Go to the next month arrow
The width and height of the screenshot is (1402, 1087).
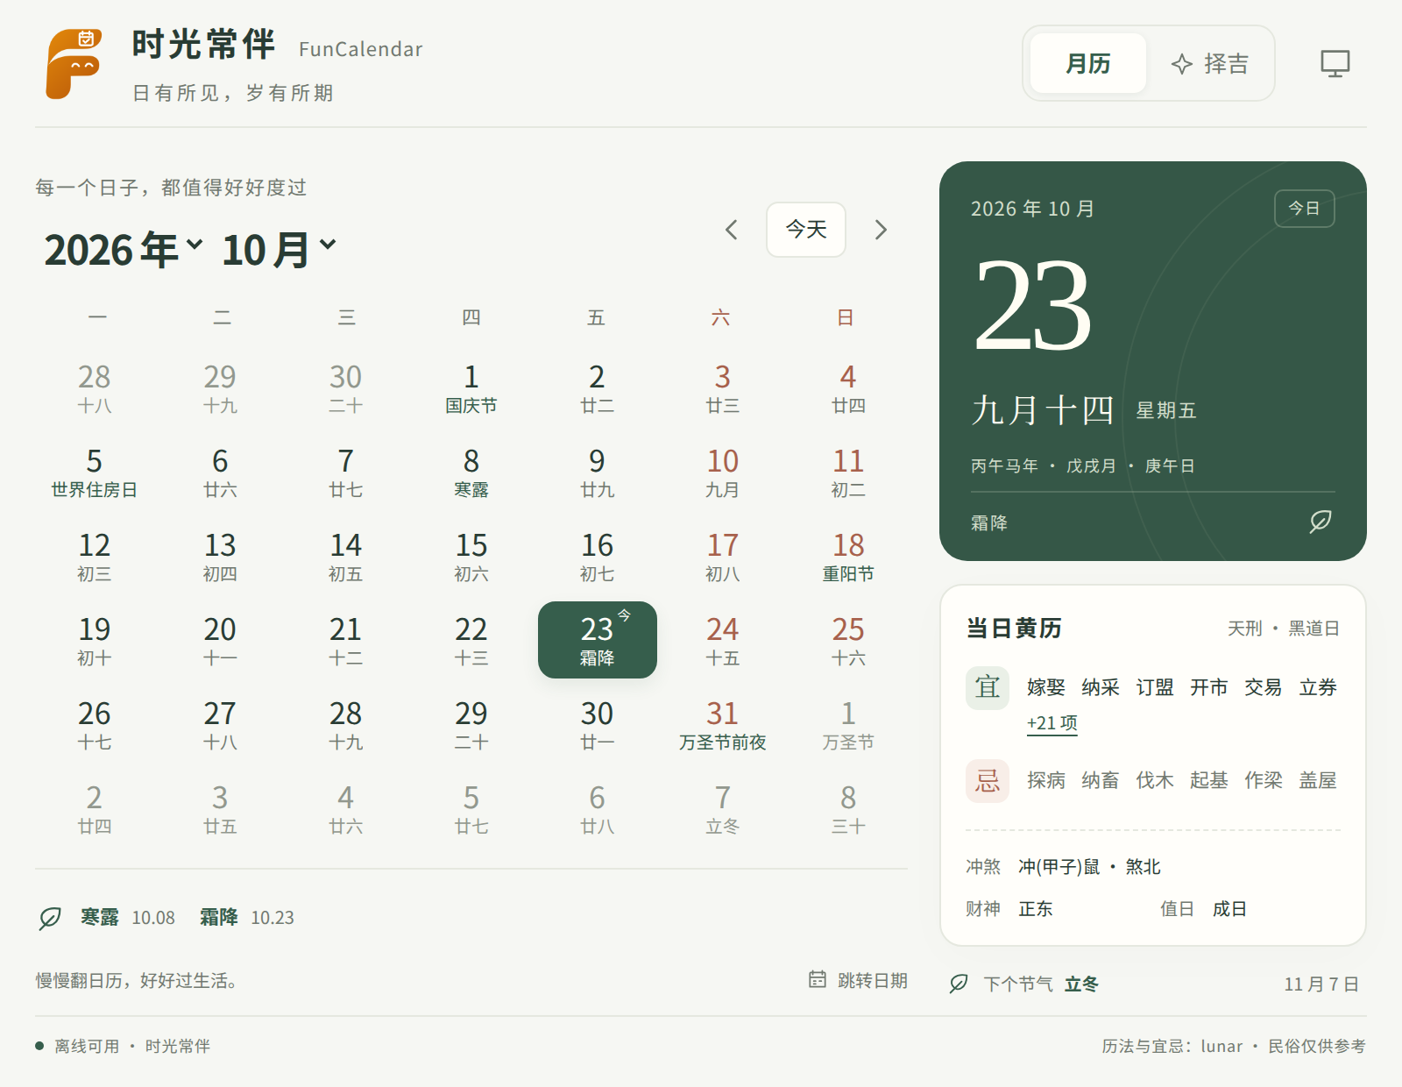[881, 230]
